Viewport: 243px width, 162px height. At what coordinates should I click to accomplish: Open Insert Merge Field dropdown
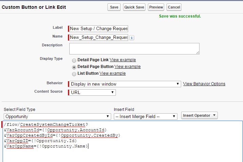145,116
